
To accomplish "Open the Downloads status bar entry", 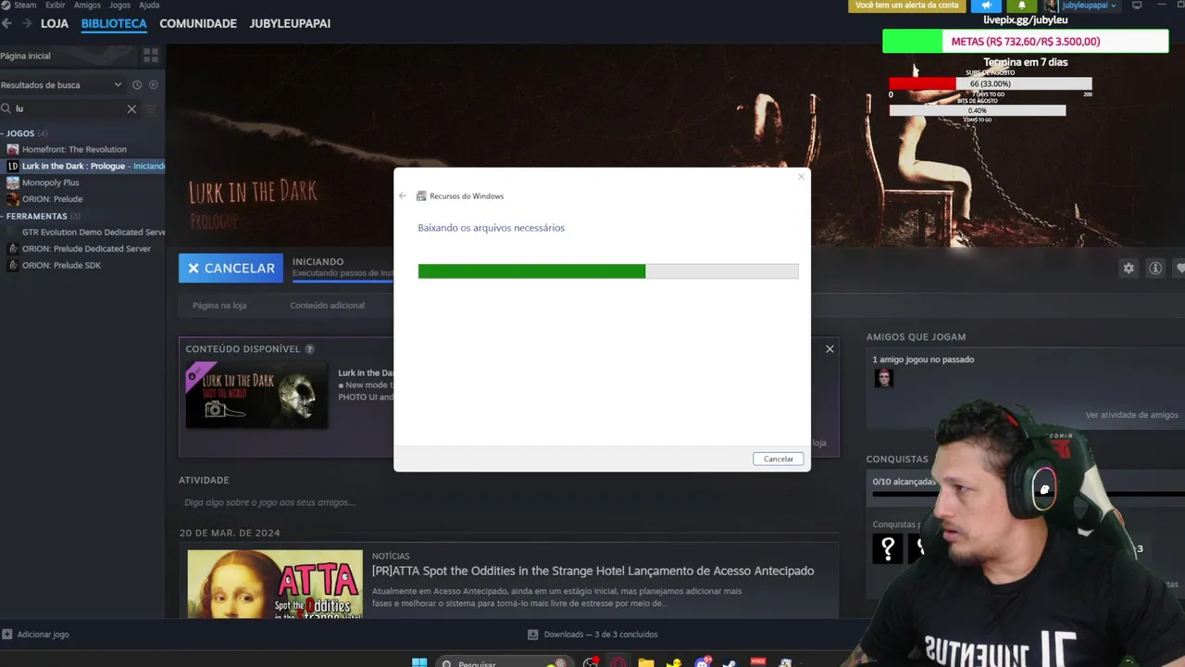I will click(x=592, y=635).
